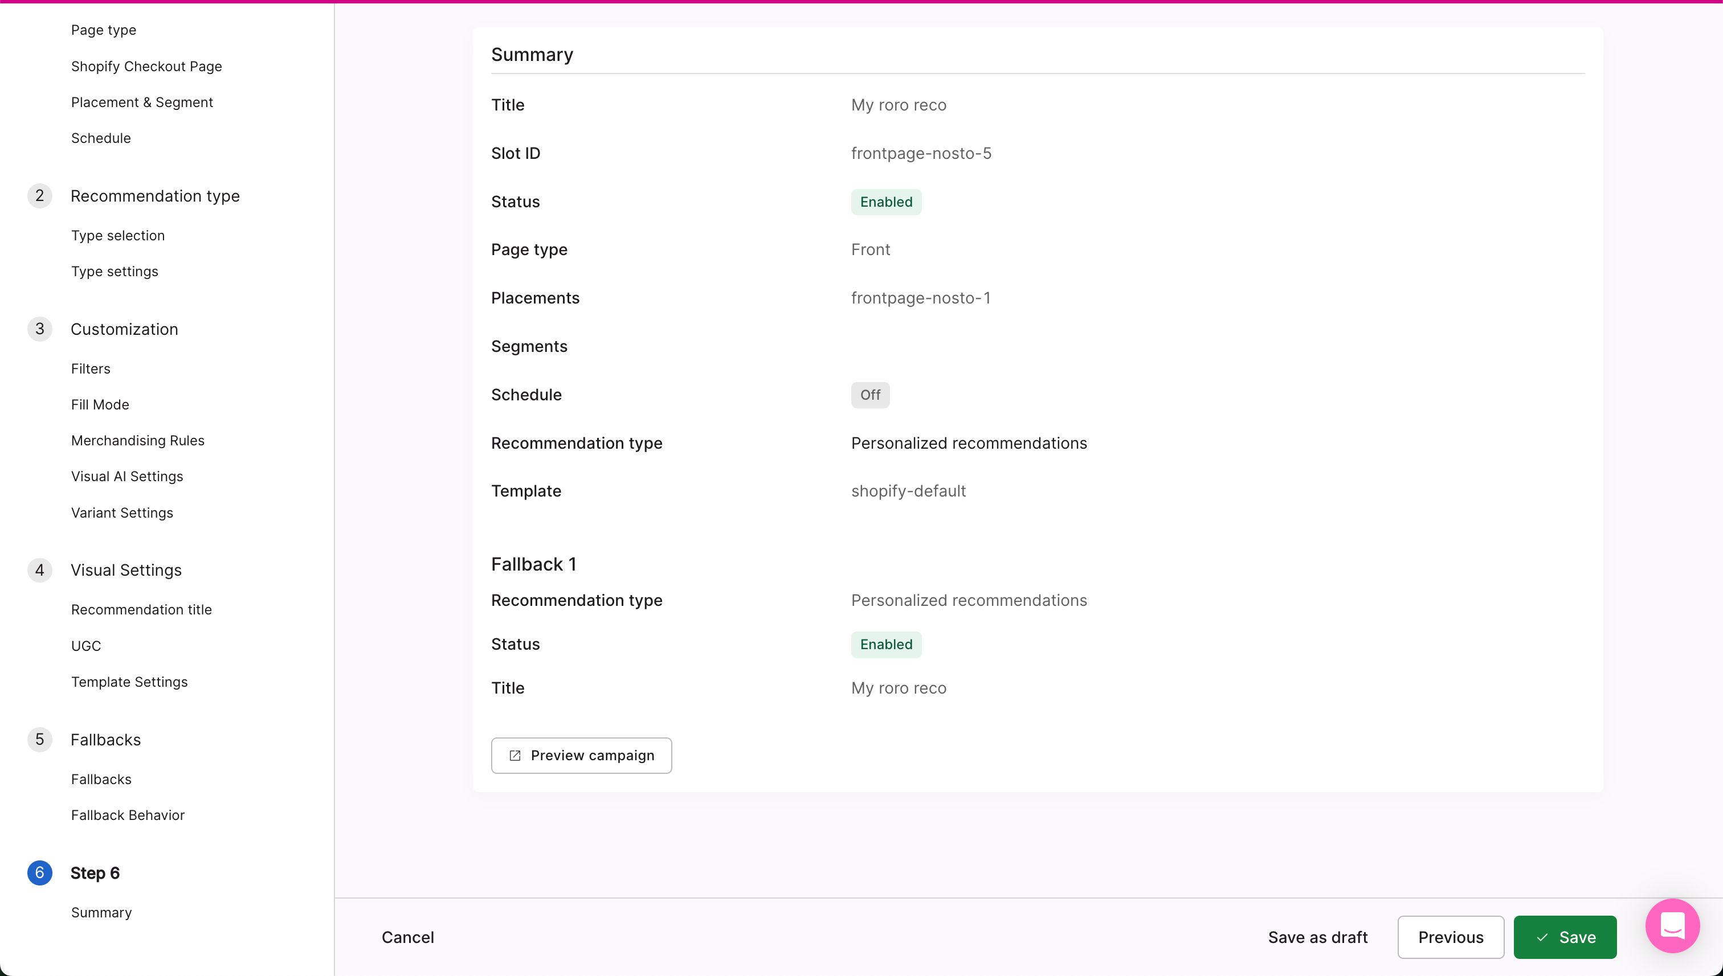Image resolution: width=1723 pixels, height=976 pixels.
Task: Open the Template Settings step
Action: pyautogui.click(x=129, y=682)
